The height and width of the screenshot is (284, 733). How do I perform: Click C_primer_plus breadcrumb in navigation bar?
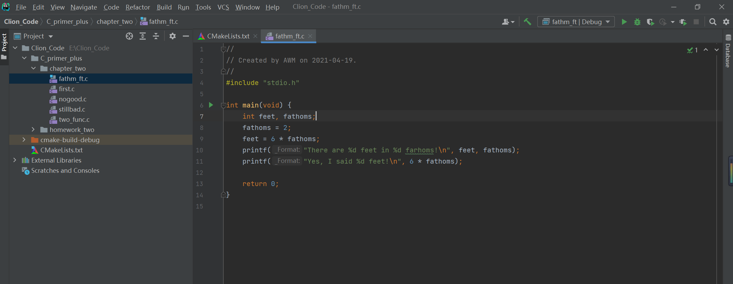(67, 22)
